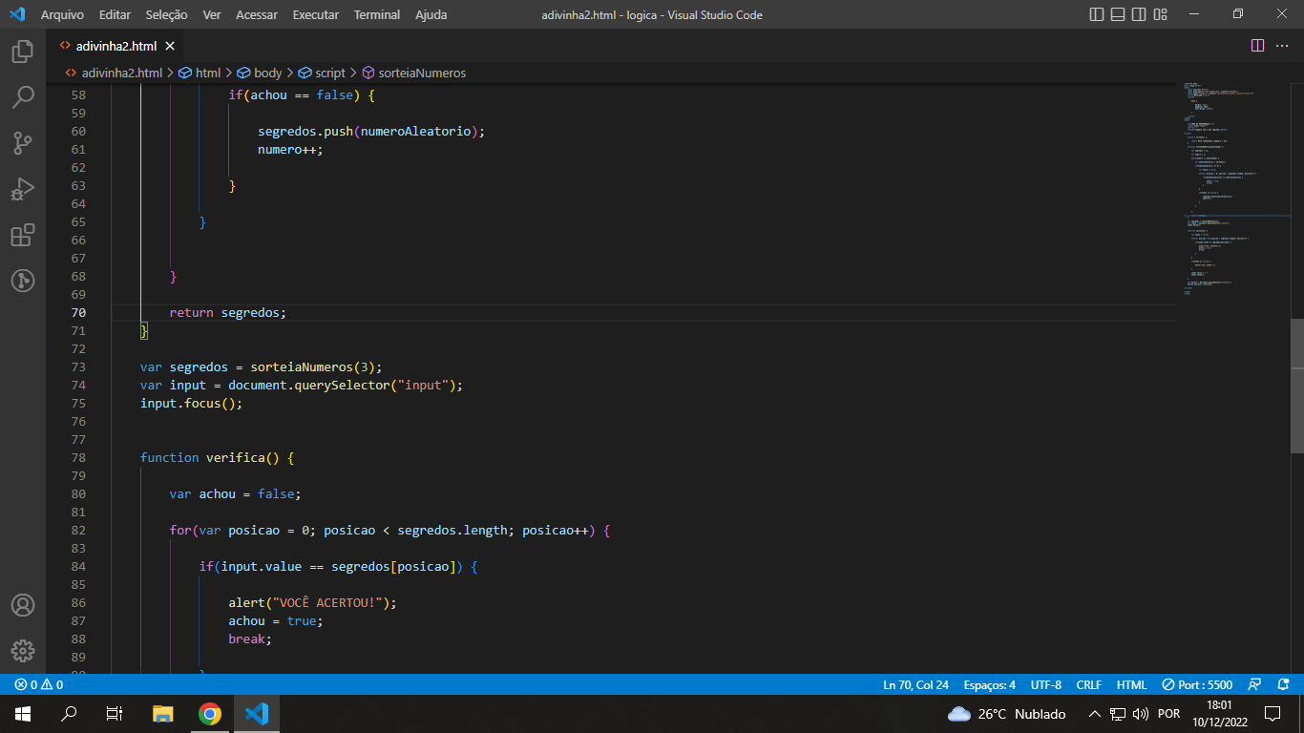Open the Ver menu
The height and width of the screenshot is (733, 1304).
pyautogui.click(x=212, y=14)
